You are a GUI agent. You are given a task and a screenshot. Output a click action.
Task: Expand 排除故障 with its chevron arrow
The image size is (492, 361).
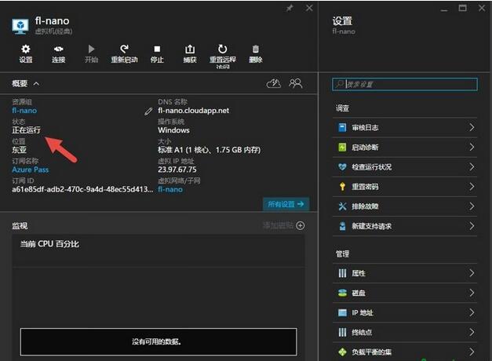[472, 206]
